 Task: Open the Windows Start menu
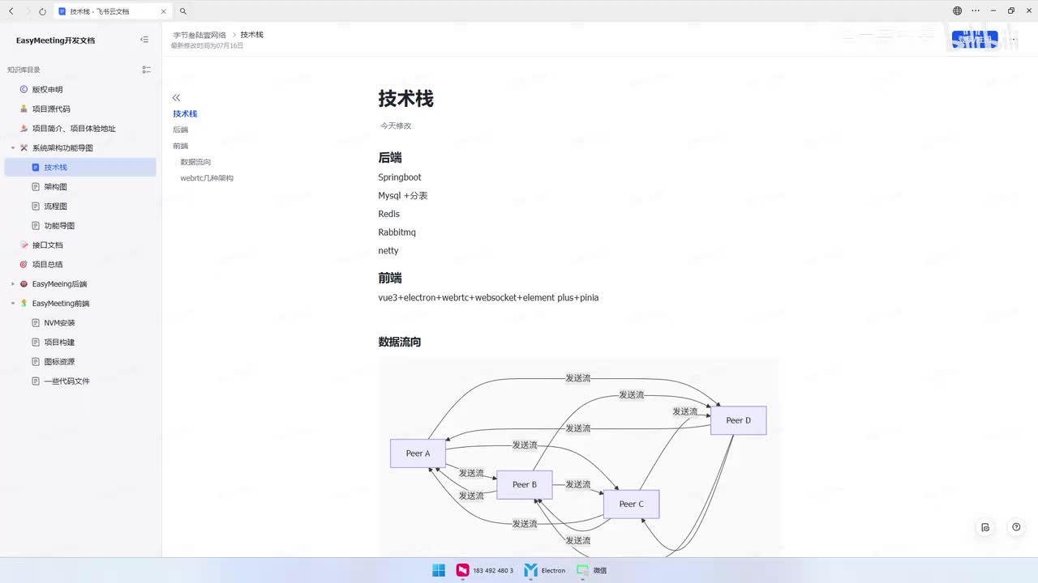click(439, 570)
